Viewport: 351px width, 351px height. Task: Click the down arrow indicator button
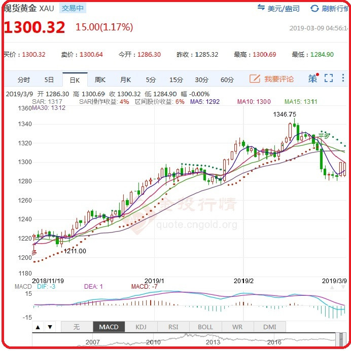pyautogui.click(x=50, y=327)
